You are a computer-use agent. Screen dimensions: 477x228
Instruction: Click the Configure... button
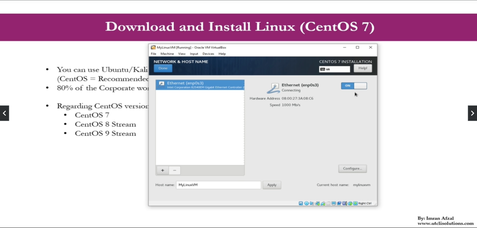[x=352, y=169]
